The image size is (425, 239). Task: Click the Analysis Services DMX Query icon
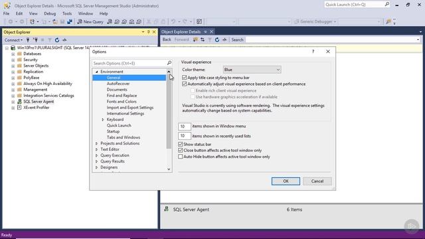click(124, 22)
